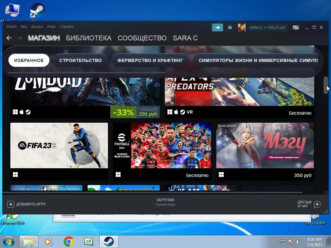The height and width of the screenshot is (248, 331).
Task: Open Friends and Chat bubble icon
Action: [x=317, y=204]
